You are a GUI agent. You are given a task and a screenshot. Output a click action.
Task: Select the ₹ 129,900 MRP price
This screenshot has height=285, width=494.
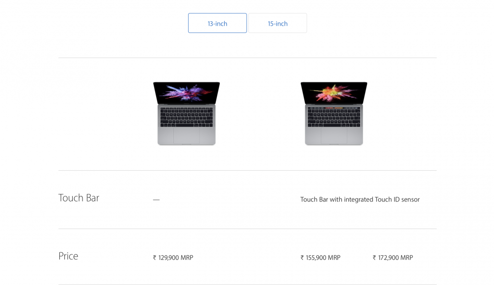pyautogui.click(x=173, y=258)
